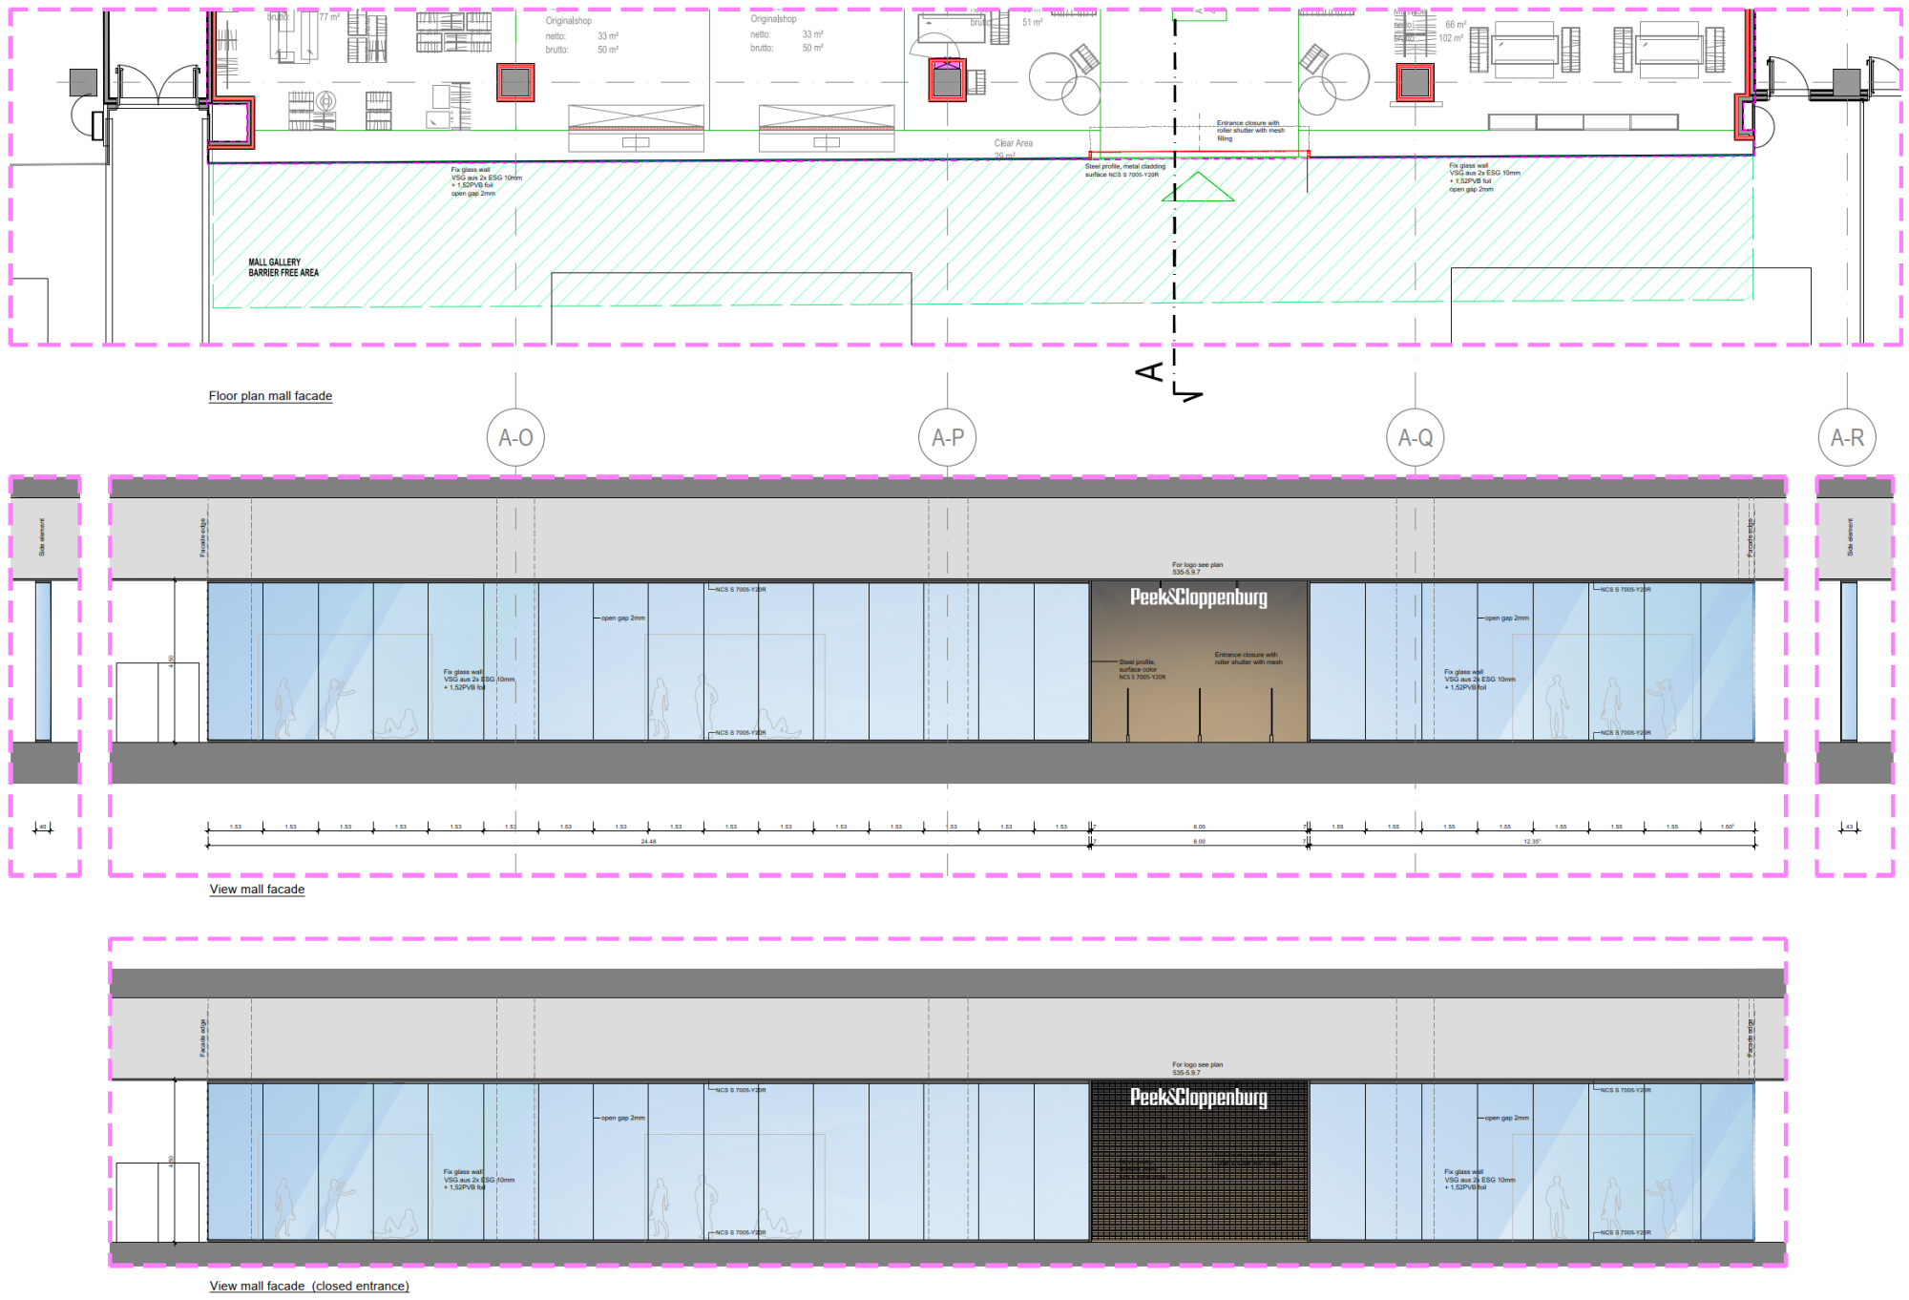The image size is (1909, 1300).
Task: Click the MALL GALLERY BARRIER FREE AREA label
Action: point(283,267)
